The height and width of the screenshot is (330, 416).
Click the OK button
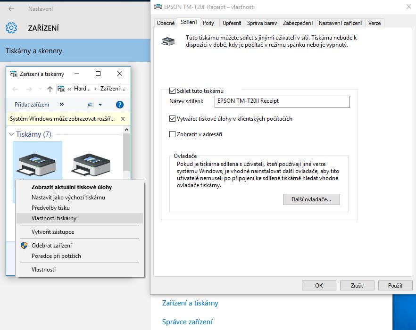tap(319, 285)
